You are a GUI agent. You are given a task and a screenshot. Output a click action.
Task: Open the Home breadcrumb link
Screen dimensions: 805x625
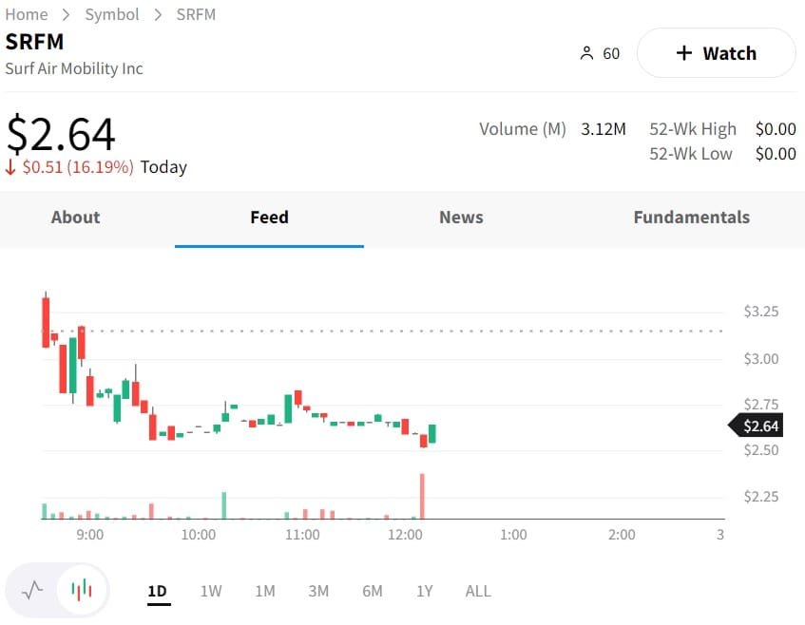point(26,14)
